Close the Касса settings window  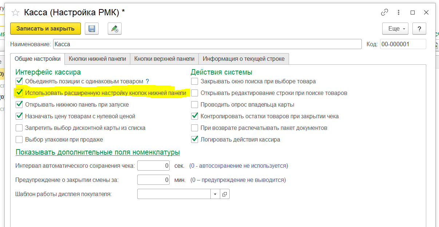coord(426,12)
